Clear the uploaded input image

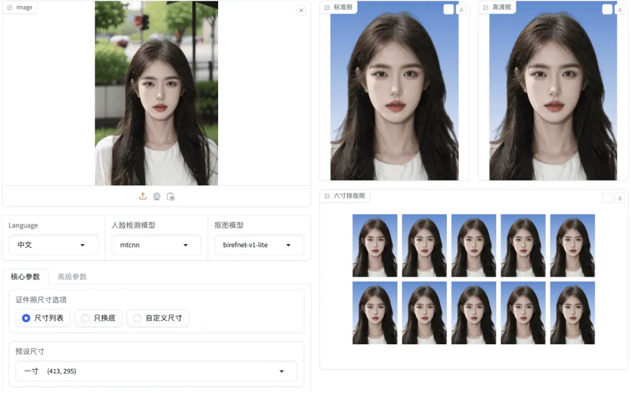pyautogui.click(x=302, y=11)
